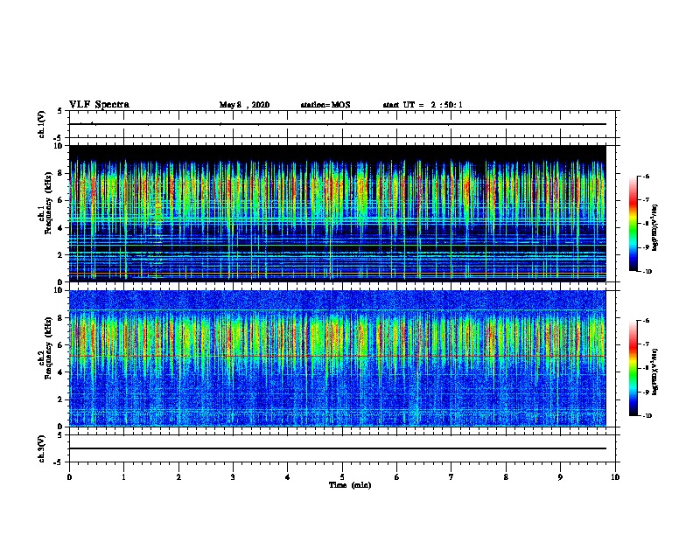
Task: Click the 'VLF Spectra' title text
Action: tap(99, 105)
